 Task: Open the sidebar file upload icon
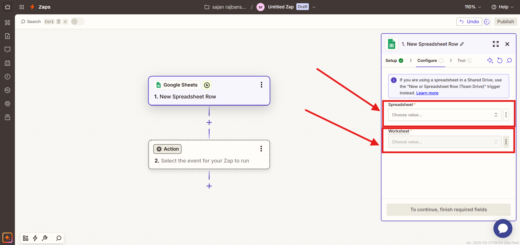7,36
